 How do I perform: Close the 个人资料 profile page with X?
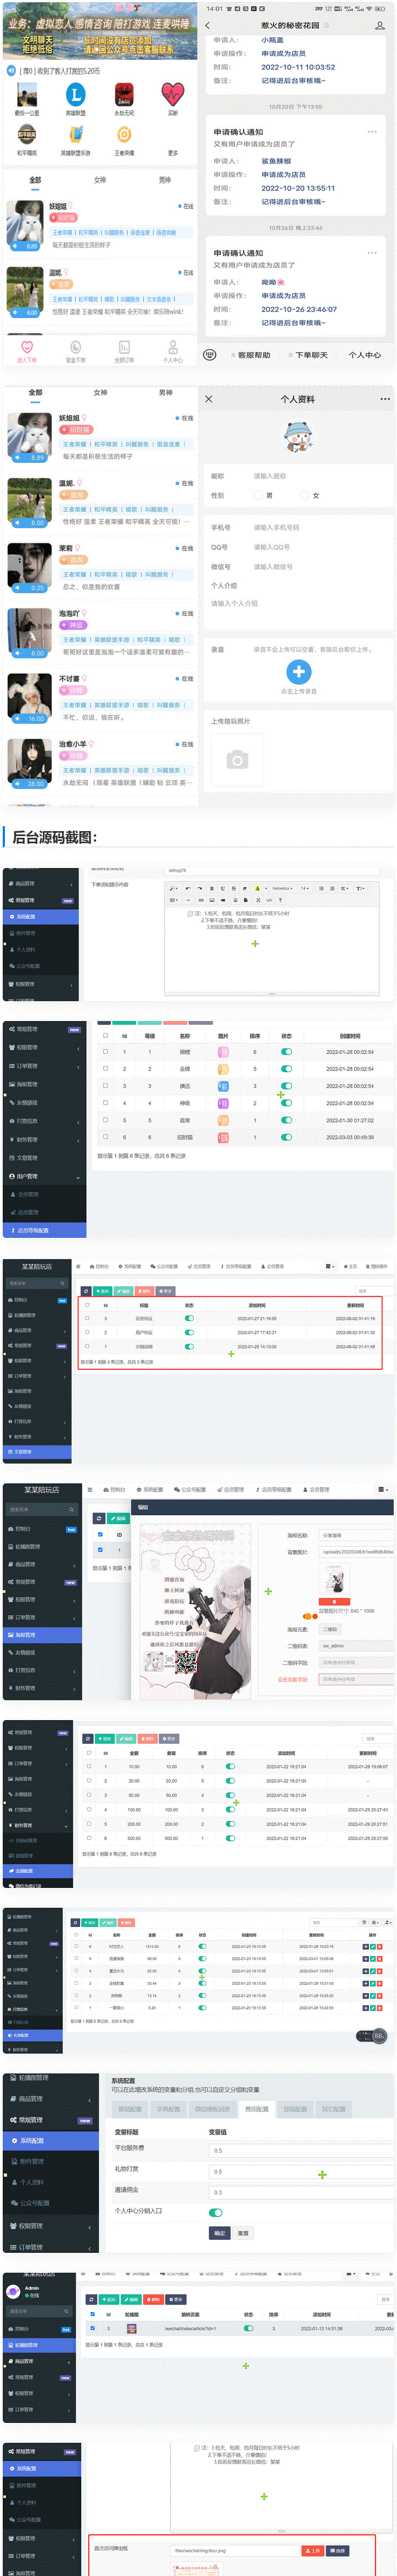click(x=209, y=399)
